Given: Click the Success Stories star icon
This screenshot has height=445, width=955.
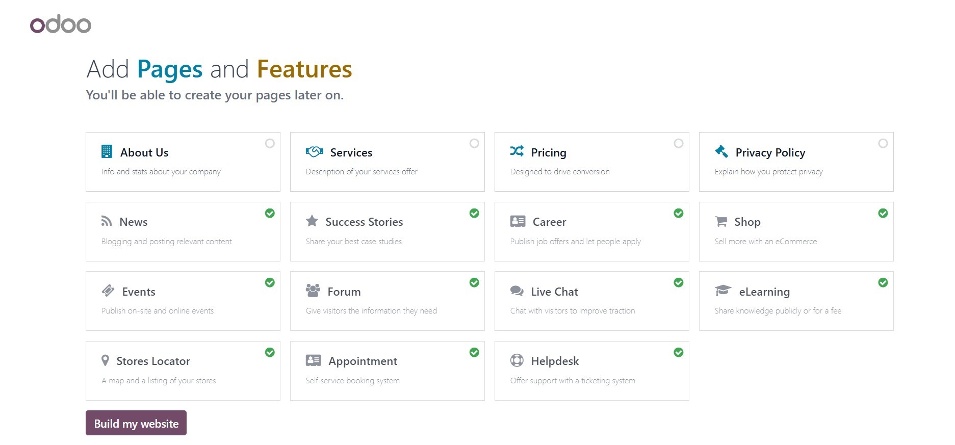Looking at the screenshot, I should [312, 221].
